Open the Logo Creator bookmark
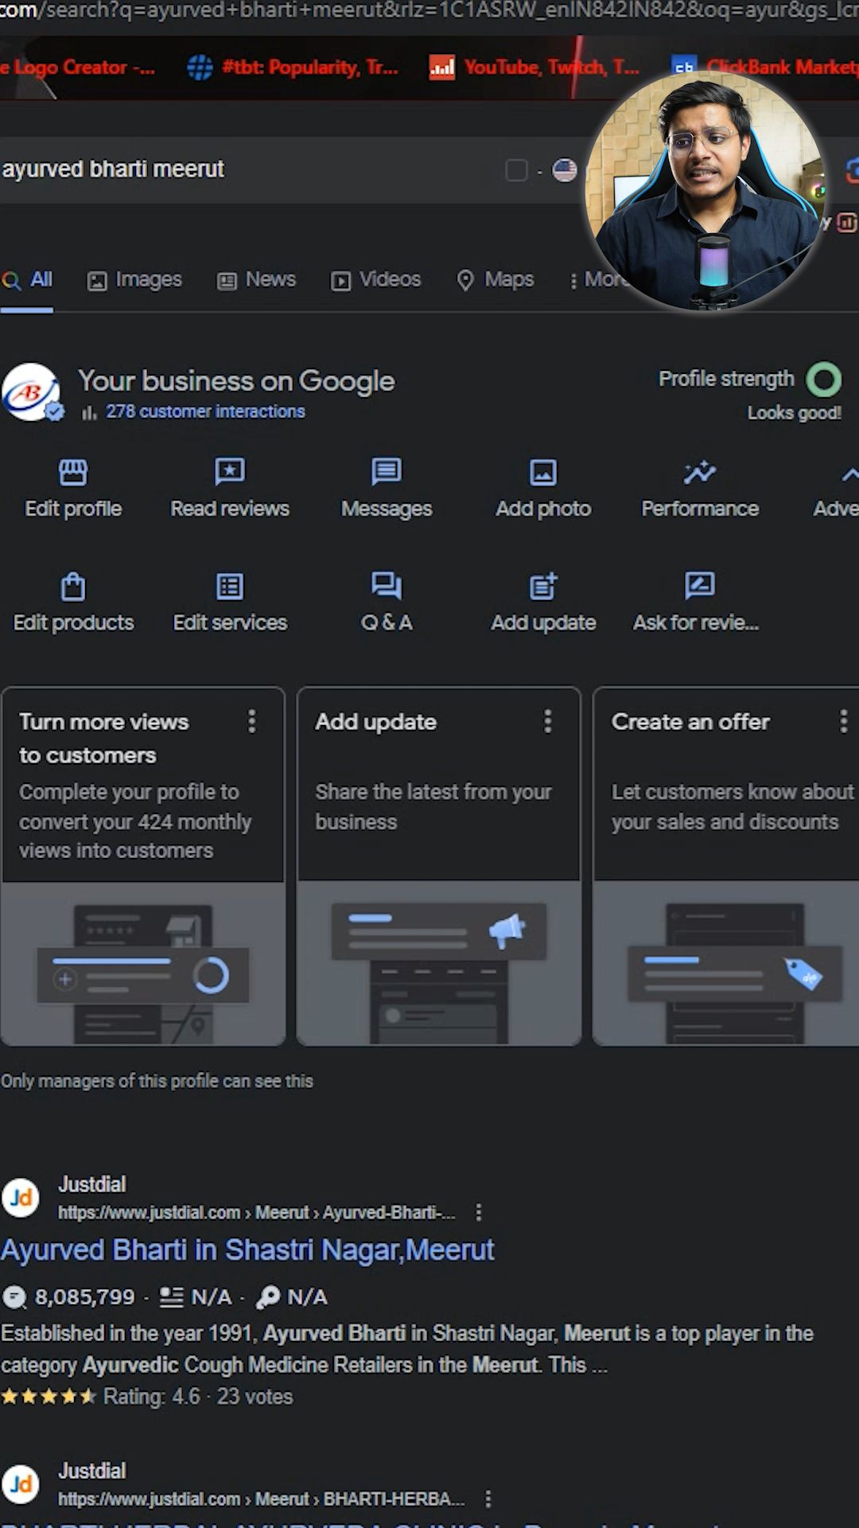Image resolution: width=859 pixels, height=1528 pixels. 77,68
